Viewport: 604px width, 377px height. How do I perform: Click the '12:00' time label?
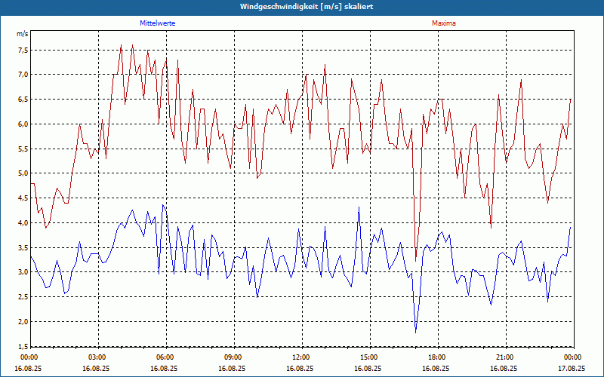pyautogui.click(x=300, y=357)
